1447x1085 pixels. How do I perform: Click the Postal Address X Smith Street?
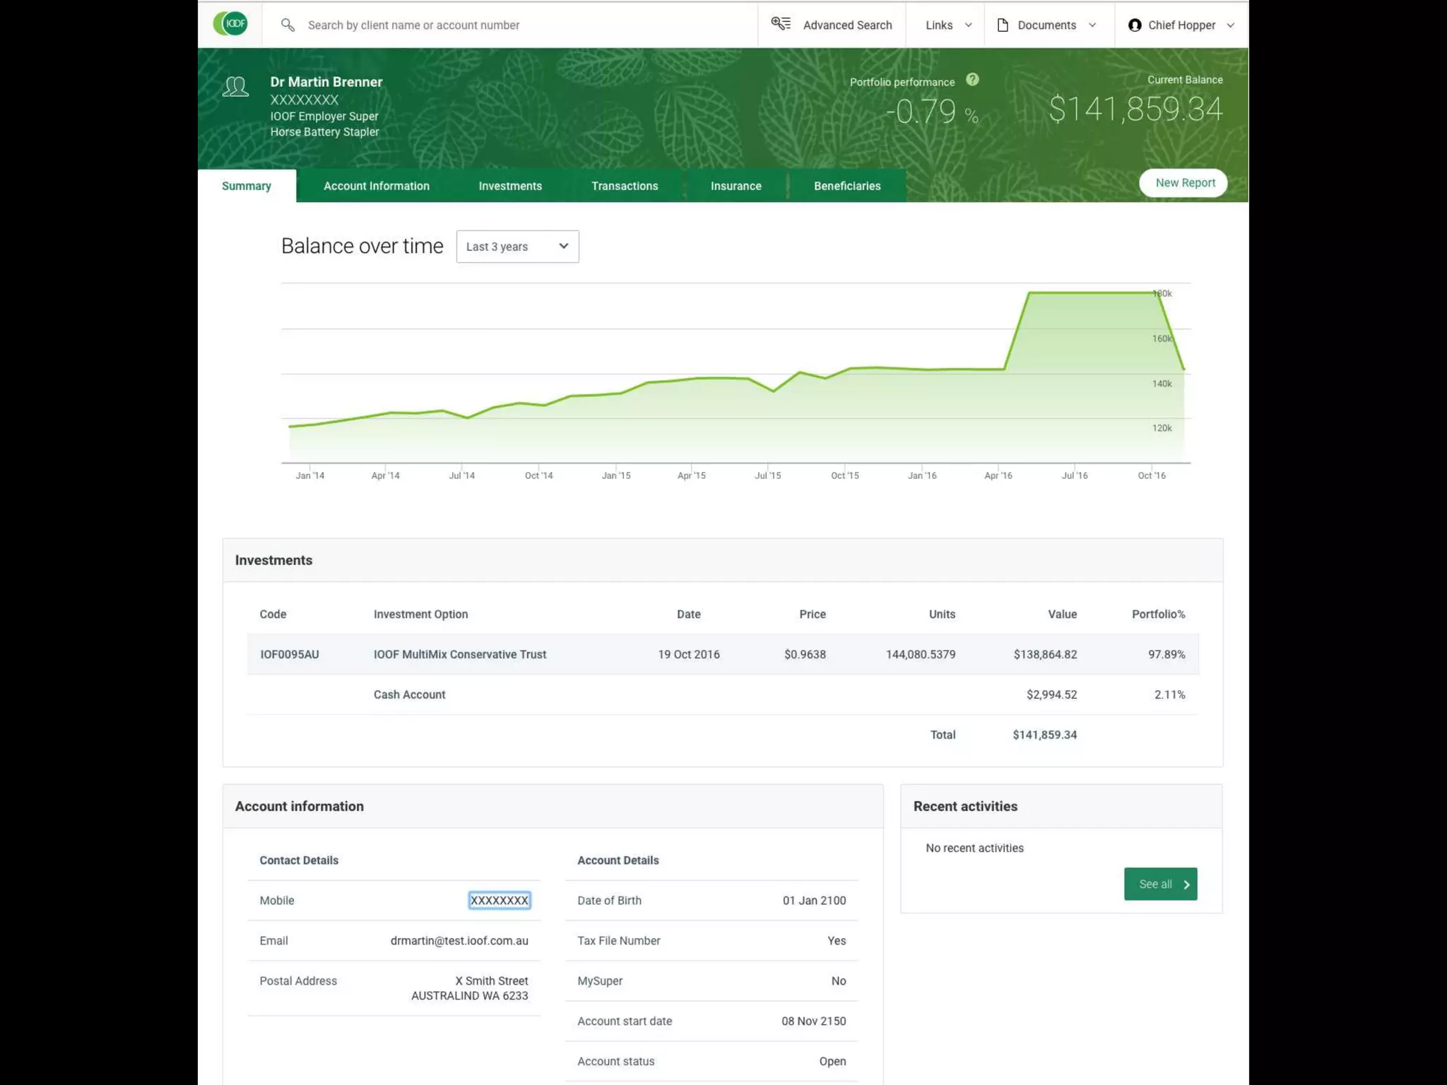pyautogui.click(x=491, y=981)
